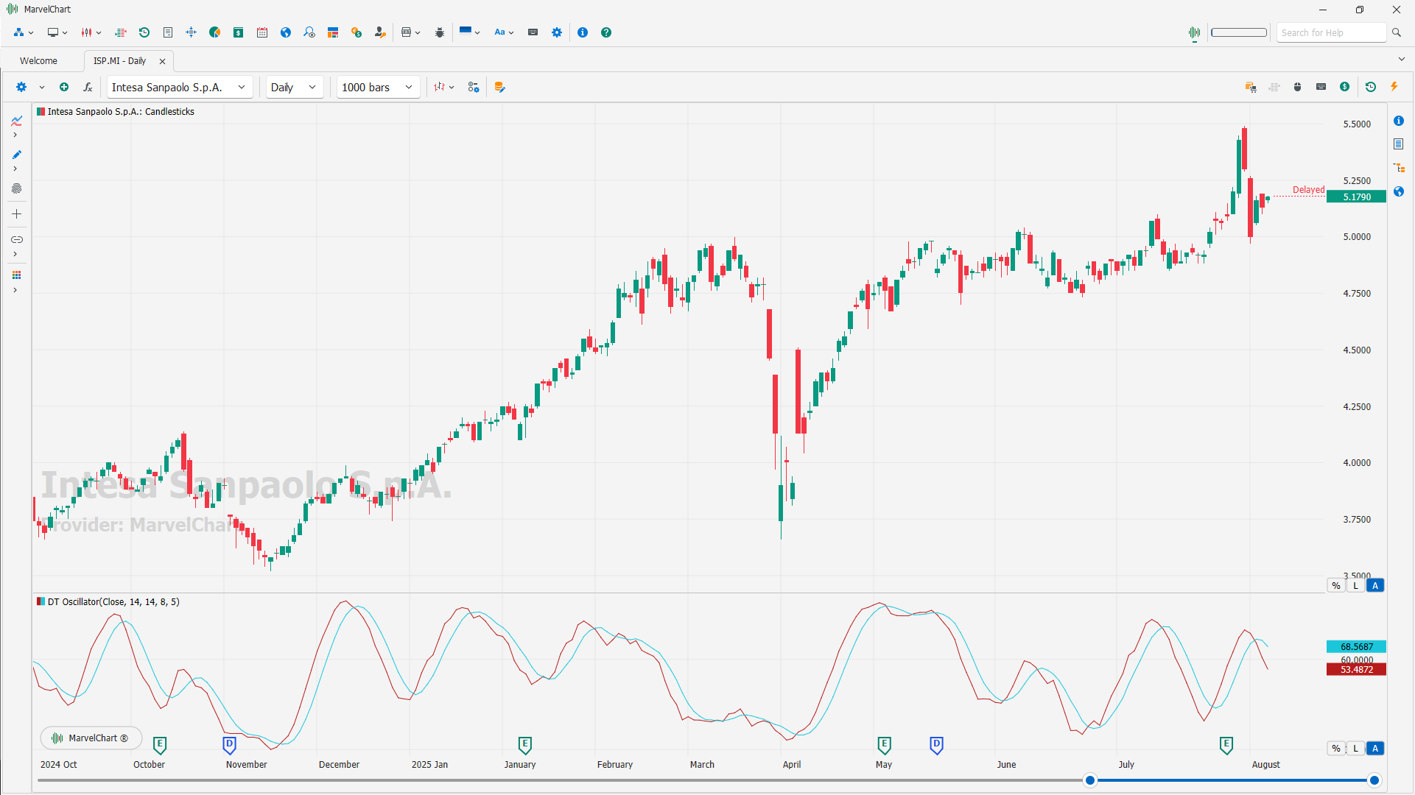Click the left handle of time range slider

[x=1089, y=780]
